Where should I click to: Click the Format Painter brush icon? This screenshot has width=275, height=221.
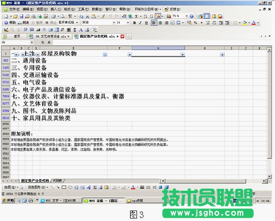click(x=103, y=16)
